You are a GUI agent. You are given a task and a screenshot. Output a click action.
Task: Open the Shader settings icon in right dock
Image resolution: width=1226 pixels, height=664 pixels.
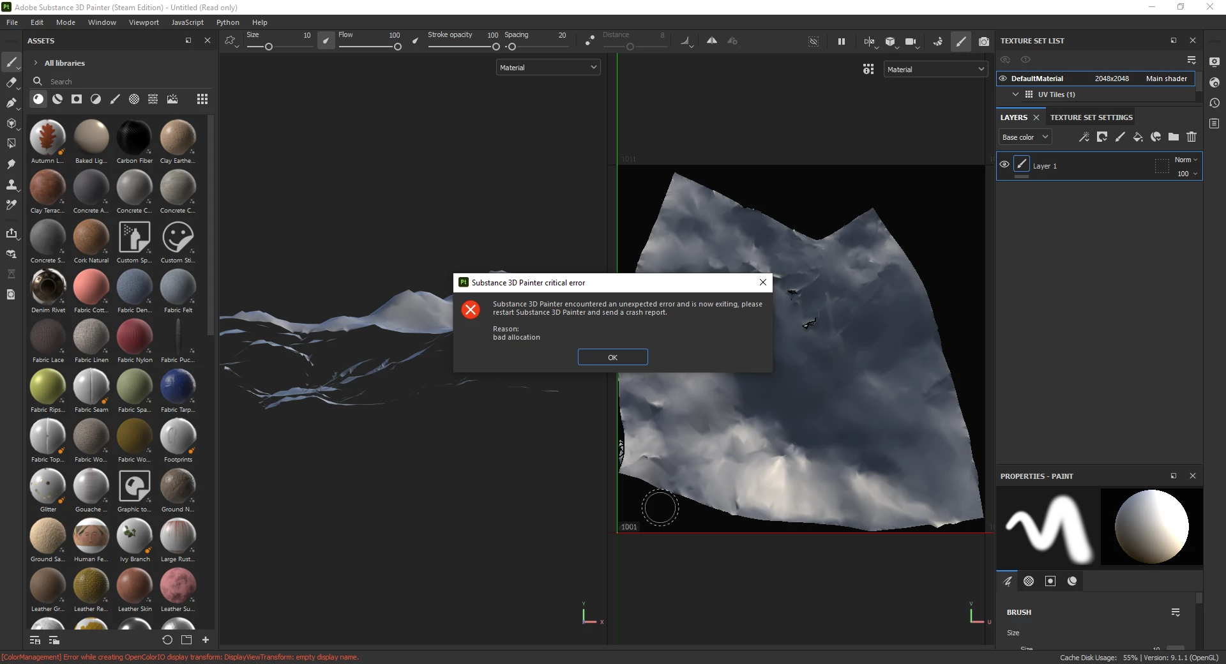click(x=1215, y=82)
